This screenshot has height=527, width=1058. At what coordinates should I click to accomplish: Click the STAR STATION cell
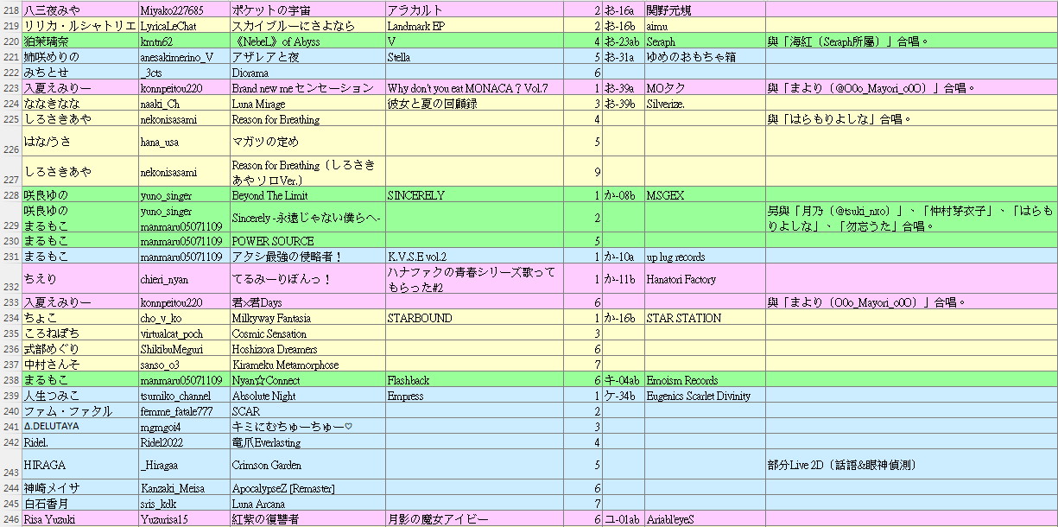tap(705, 319)
